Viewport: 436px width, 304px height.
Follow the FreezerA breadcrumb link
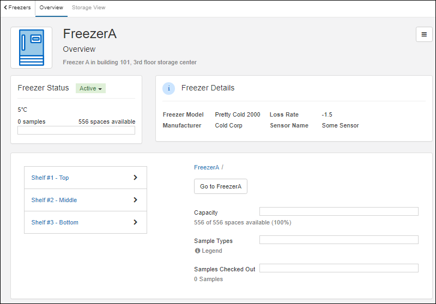[206, 167]
